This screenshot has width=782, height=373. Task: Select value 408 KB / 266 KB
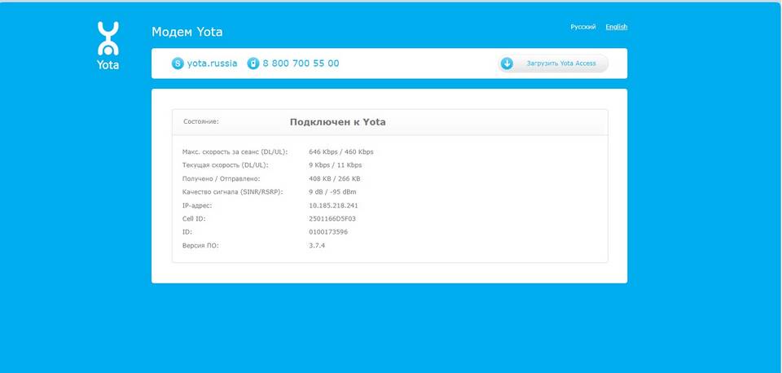click(335, 178)
